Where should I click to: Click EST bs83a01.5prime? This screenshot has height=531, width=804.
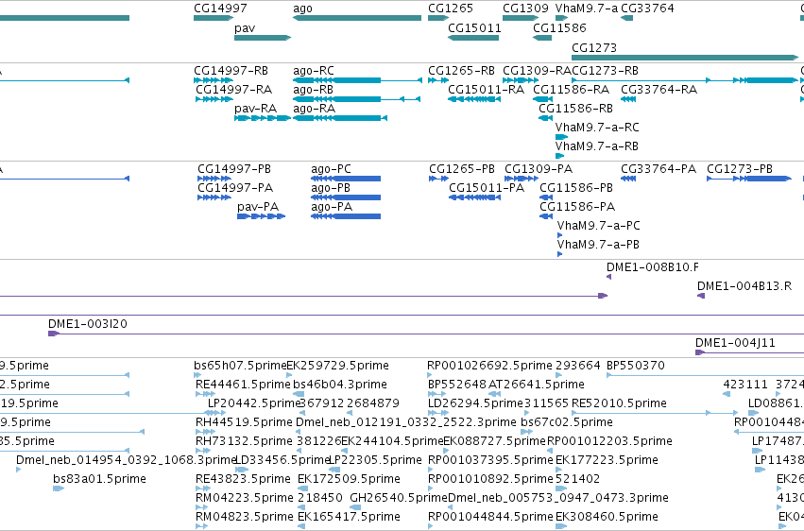tap(99, 479)
